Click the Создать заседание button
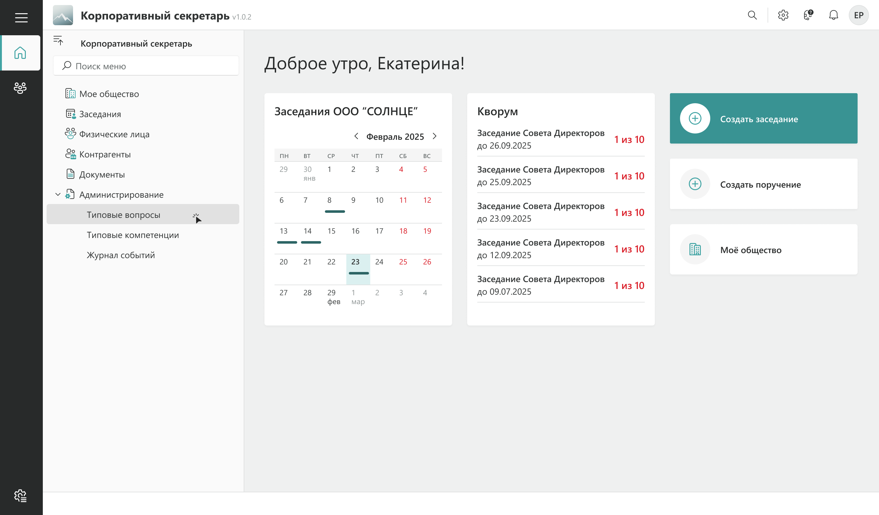879x515 pixels. tap(763, 119)
